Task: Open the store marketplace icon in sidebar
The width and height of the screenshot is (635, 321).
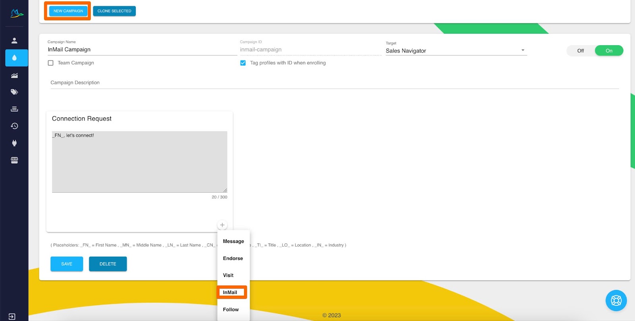Action: coord(14,160)
